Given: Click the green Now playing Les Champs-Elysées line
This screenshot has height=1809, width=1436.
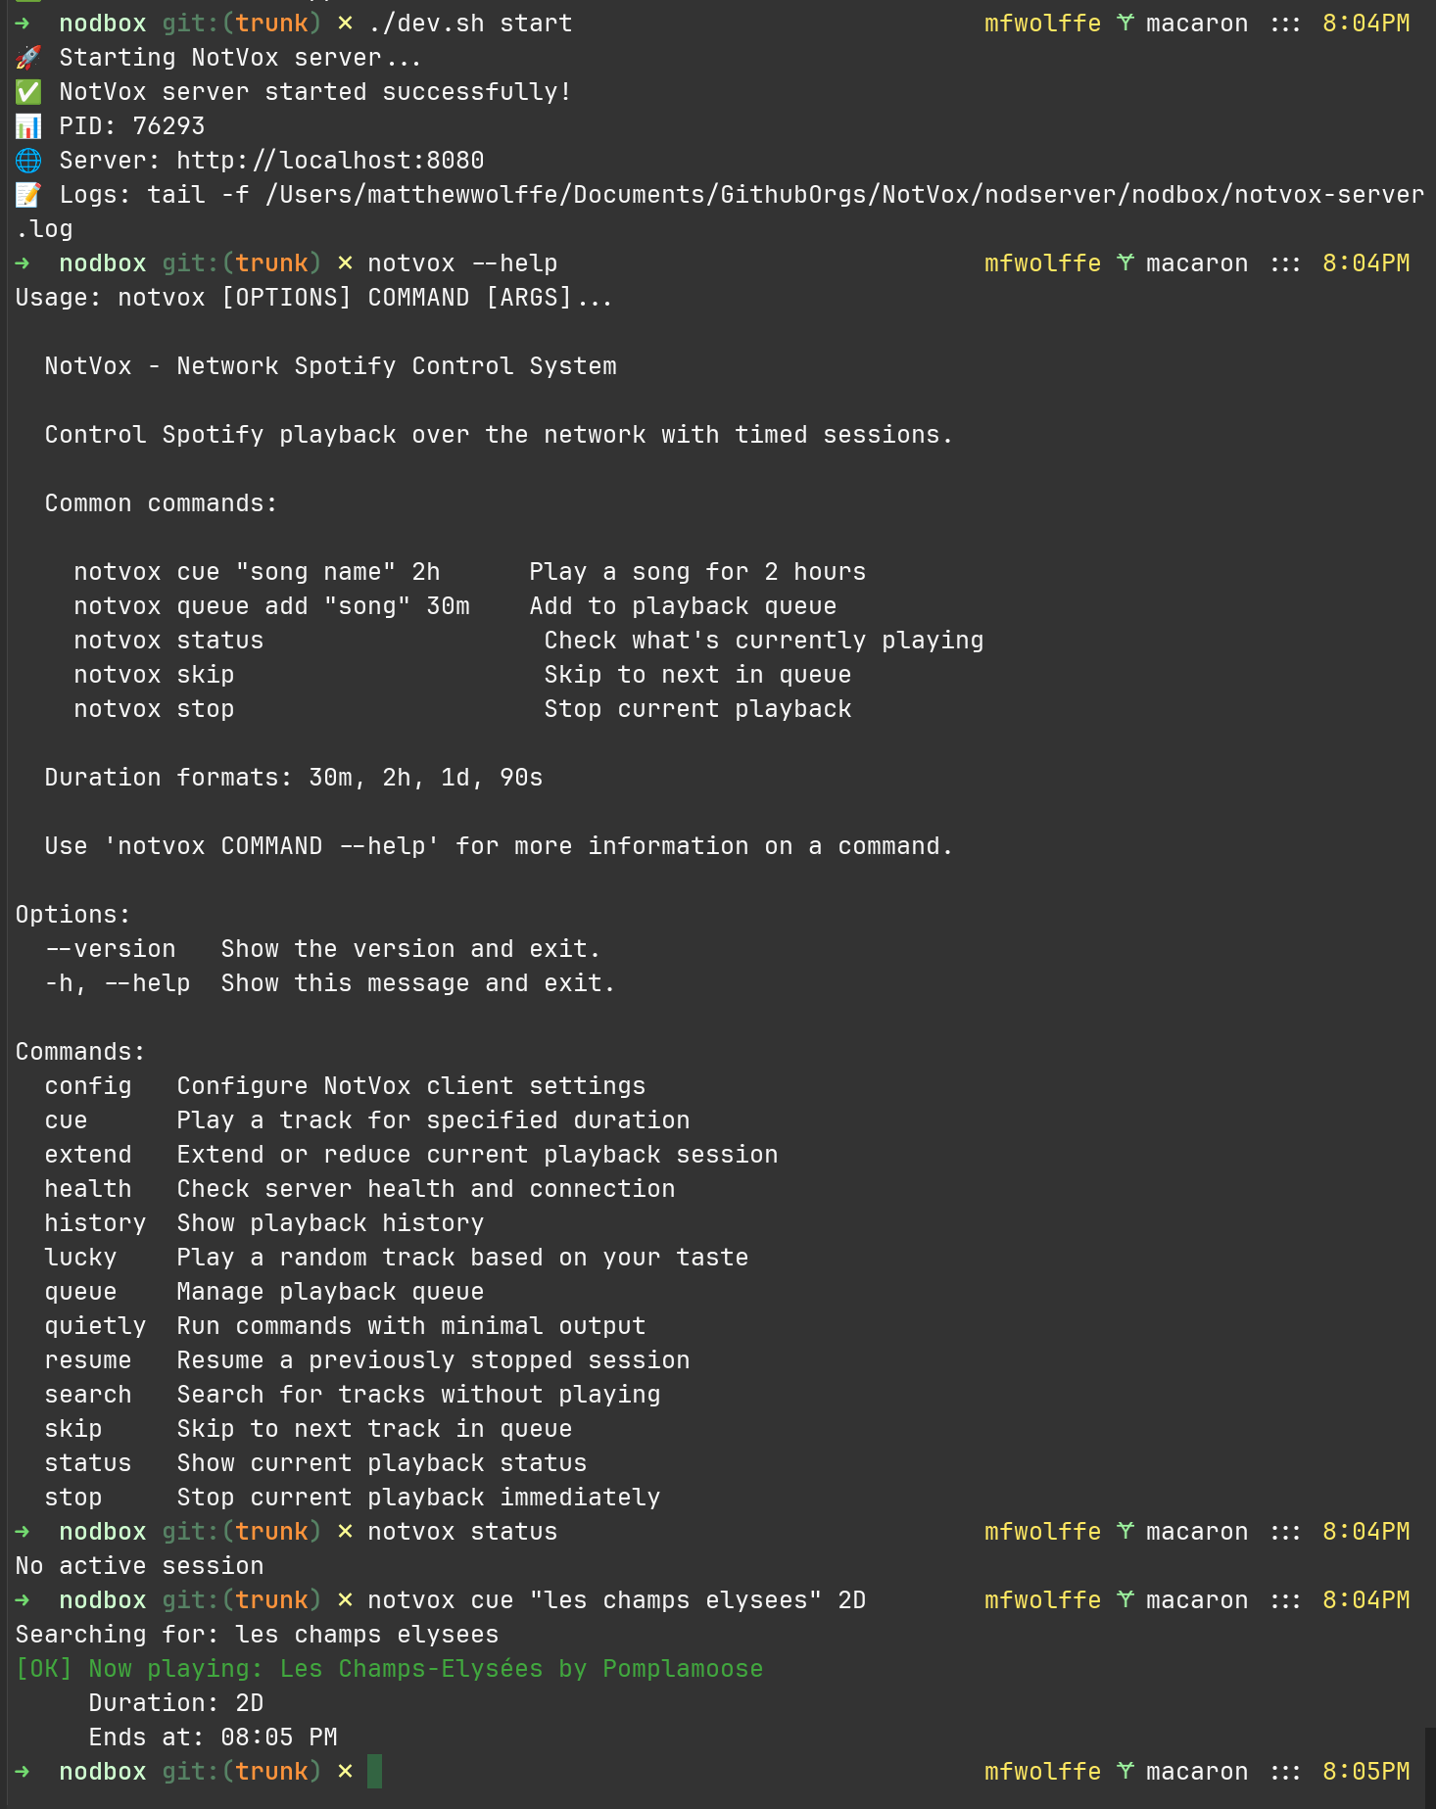Looking at the screenshot, I should click(x=389, y=1669).
